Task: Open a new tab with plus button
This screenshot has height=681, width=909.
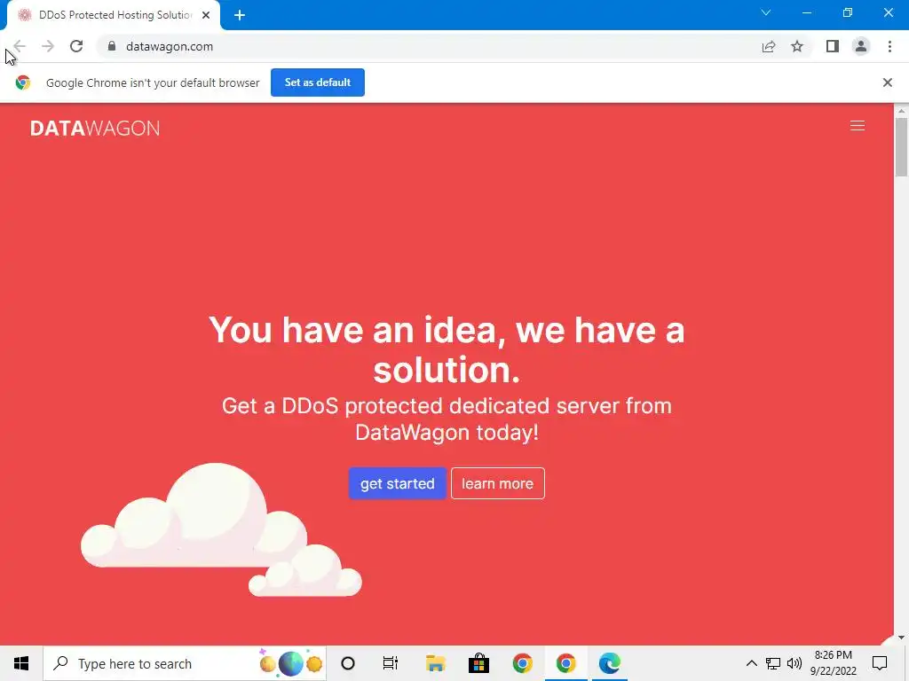Action: pos(240,15)
